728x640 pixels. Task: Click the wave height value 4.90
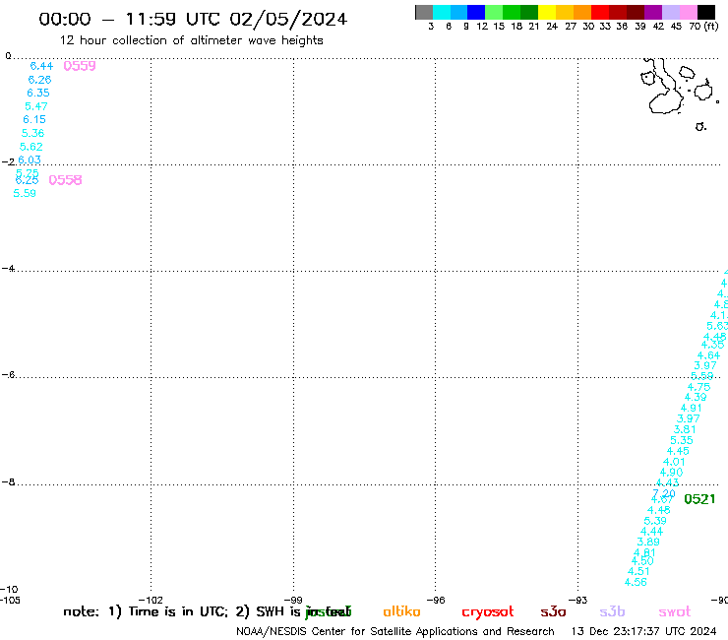tap(671, 472)
